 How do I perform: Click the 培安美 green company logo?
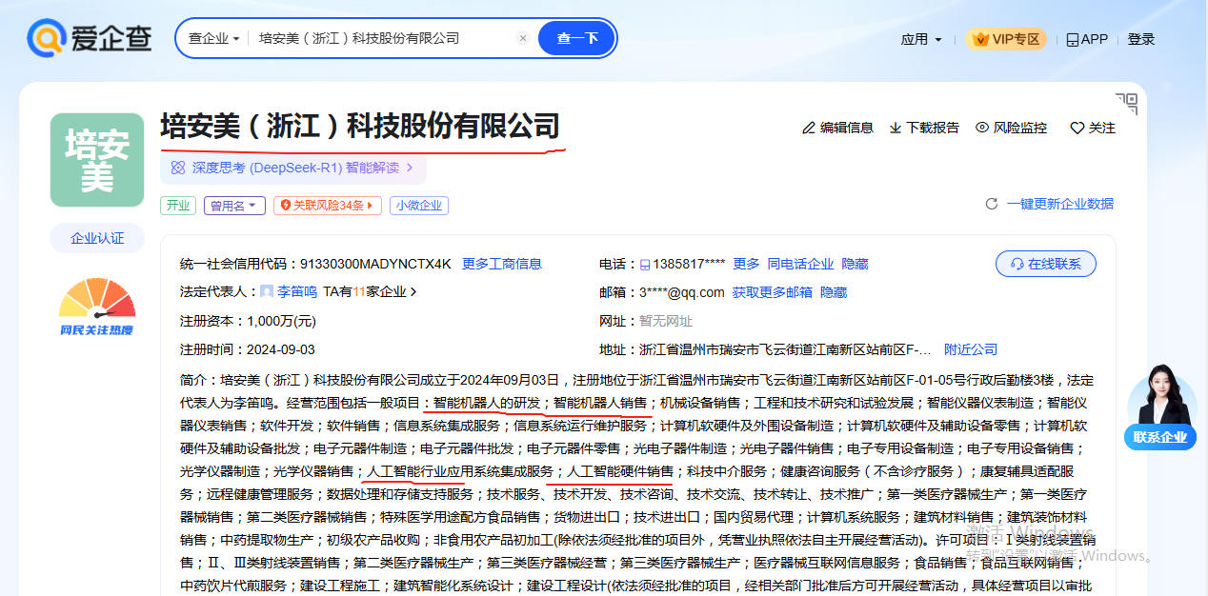[x=97, y=160]
